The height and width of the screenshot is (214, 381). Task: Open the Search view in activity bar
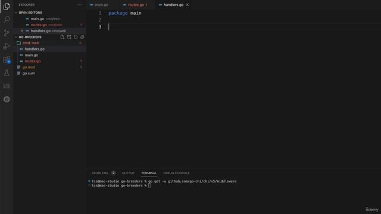7,20
